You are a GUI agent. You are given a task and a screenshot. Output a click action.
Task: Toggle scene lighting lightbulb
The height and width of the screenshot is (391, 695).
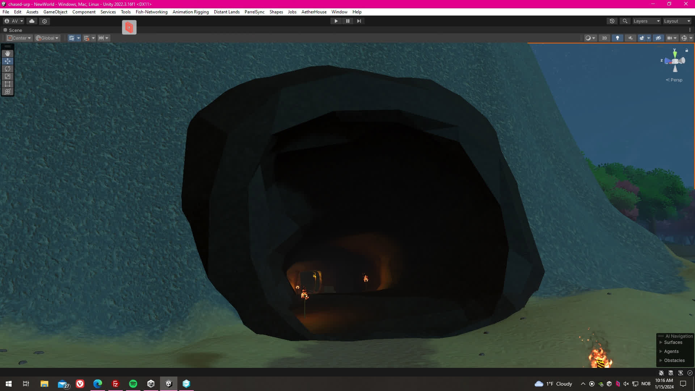coord(618,38)
